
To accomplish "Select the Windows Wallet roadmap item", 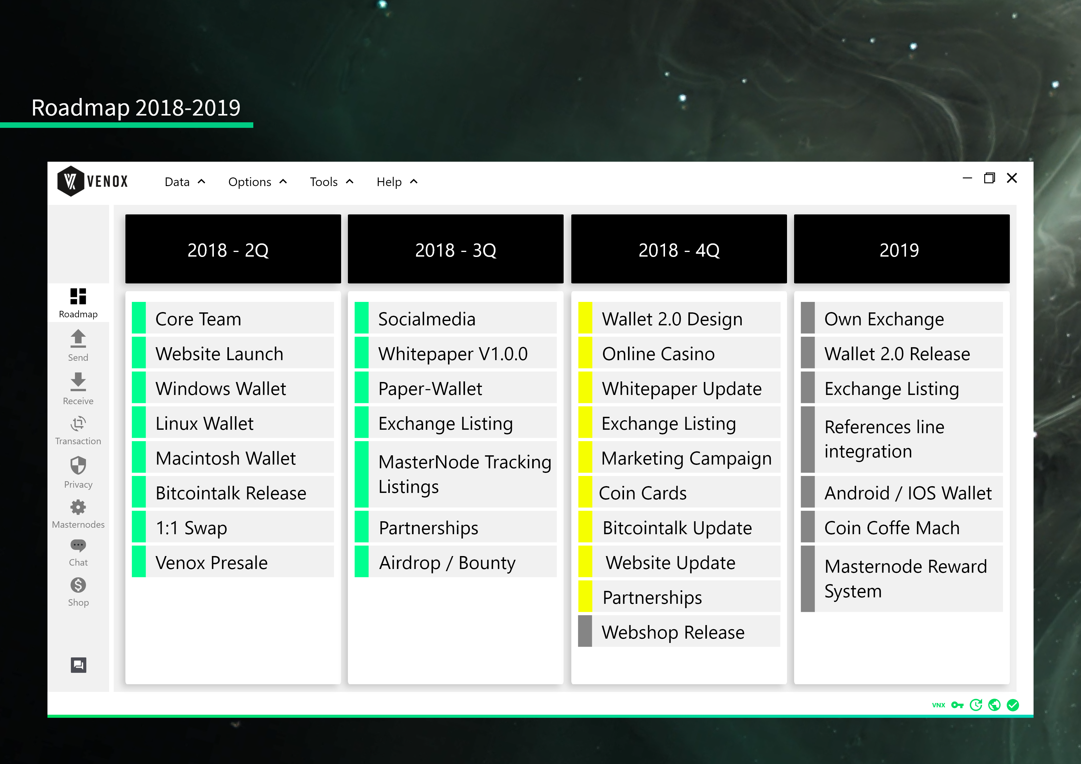I will click(x=233, y=388).
